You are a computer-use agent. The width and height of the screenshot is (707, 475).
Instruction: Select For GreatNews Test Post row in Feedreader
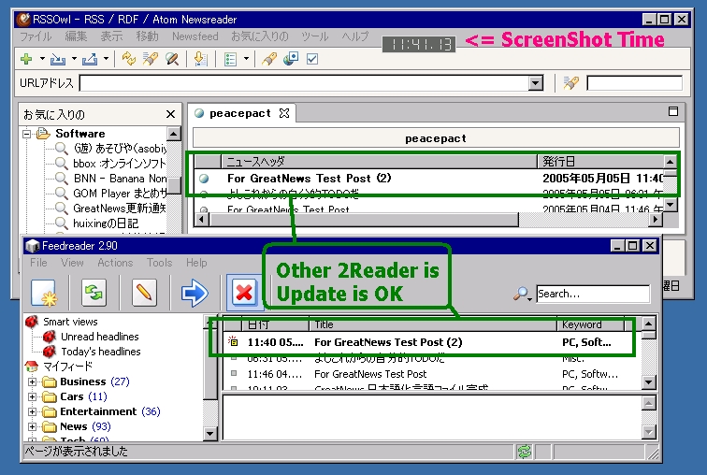[430, 375]
